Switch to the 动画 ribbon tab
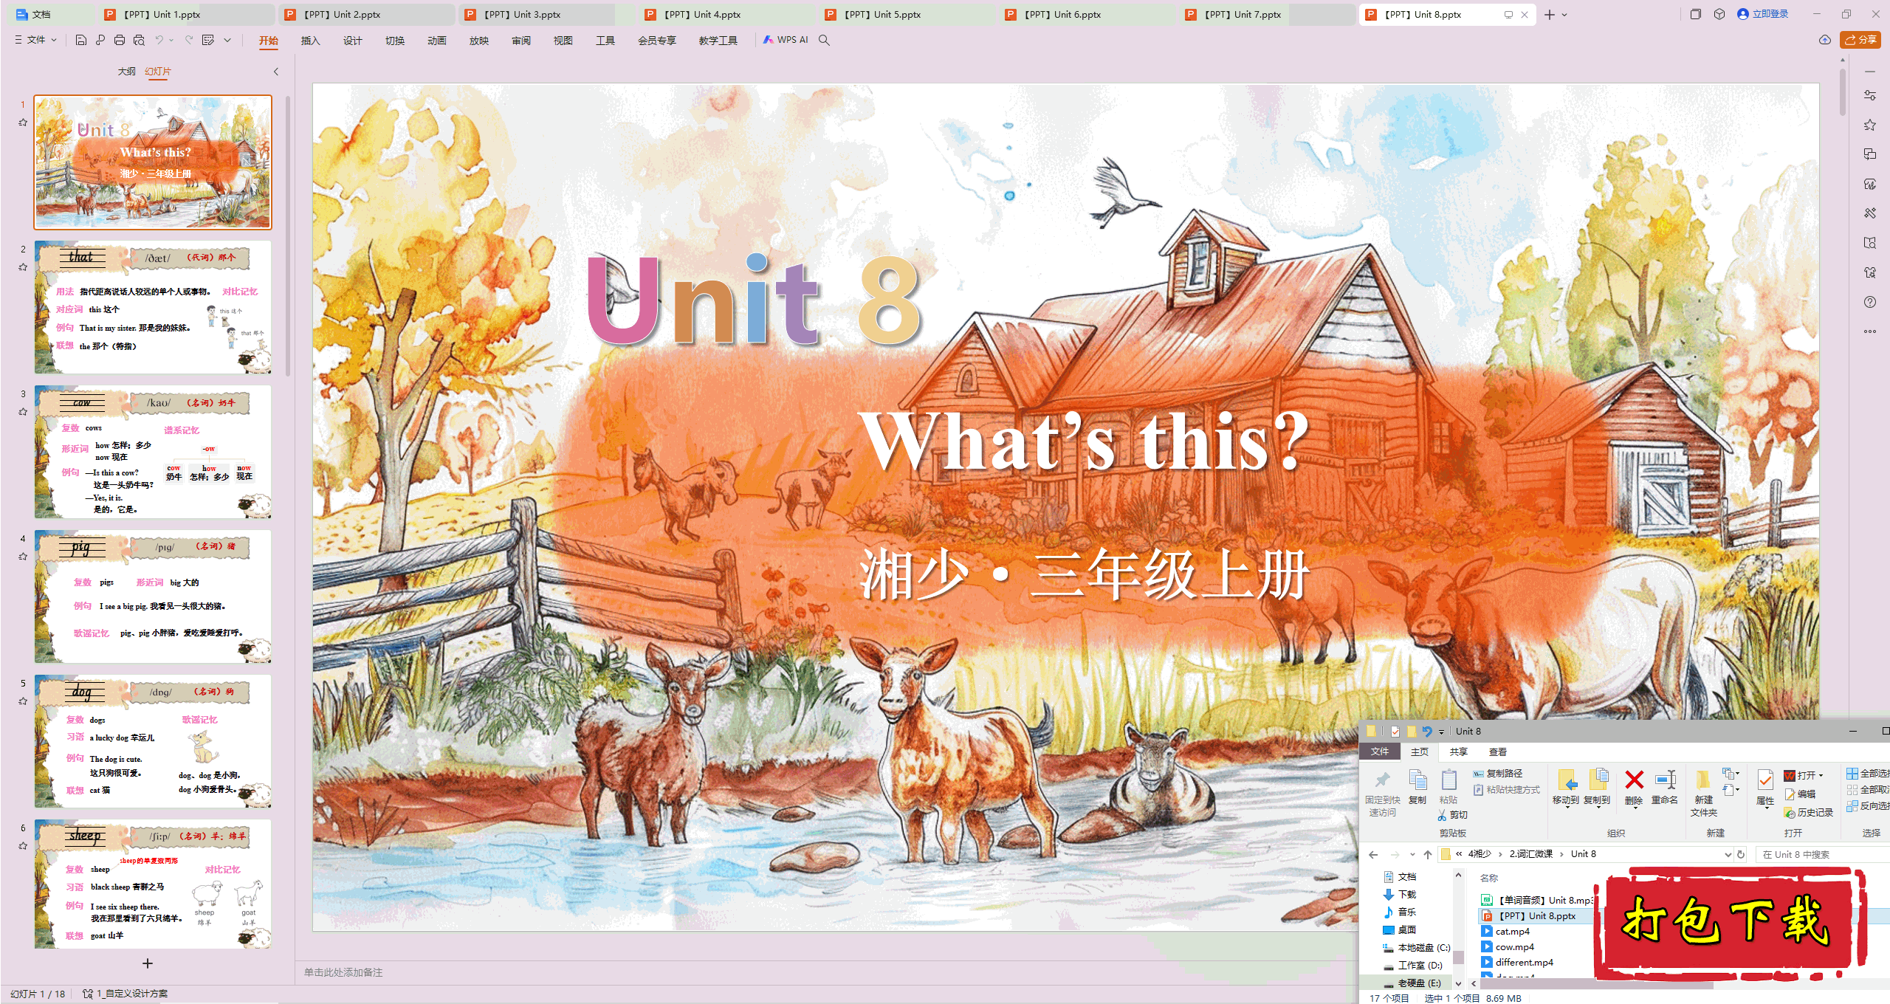 click(436, 41)
